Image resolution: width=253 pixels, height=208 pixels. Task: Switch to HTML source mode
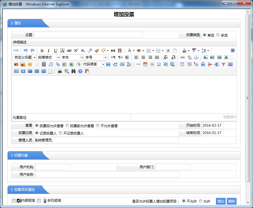click(x=16, y=51)
